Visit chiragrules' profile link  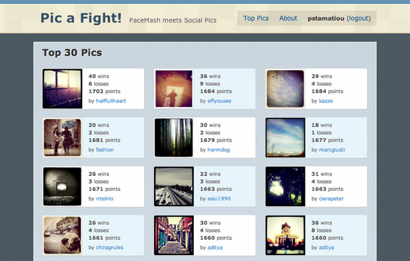coord(110,247)
